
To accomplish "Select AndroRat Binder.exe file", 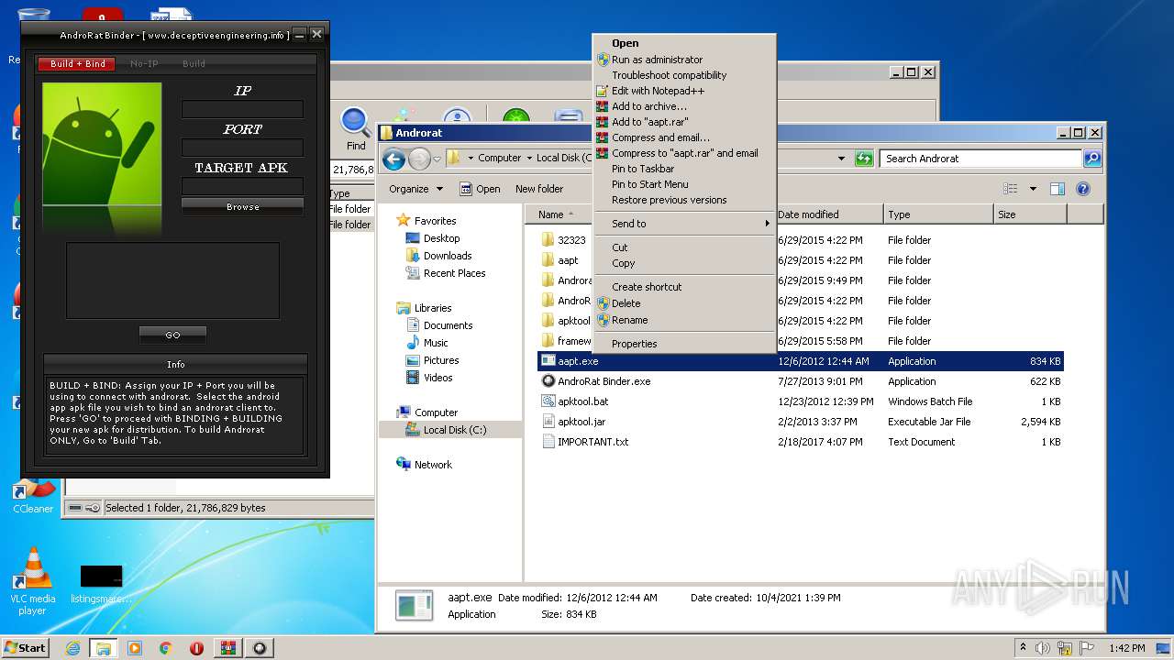I will (x=604, y=381).
